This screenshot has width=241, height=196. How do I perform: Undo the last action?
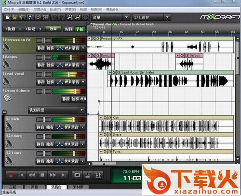coord(54,17)
